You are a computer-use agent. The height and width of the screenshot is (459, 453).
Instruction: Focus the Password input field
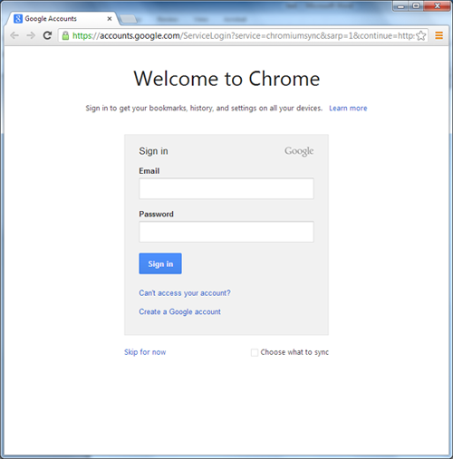tap(226, 232)
